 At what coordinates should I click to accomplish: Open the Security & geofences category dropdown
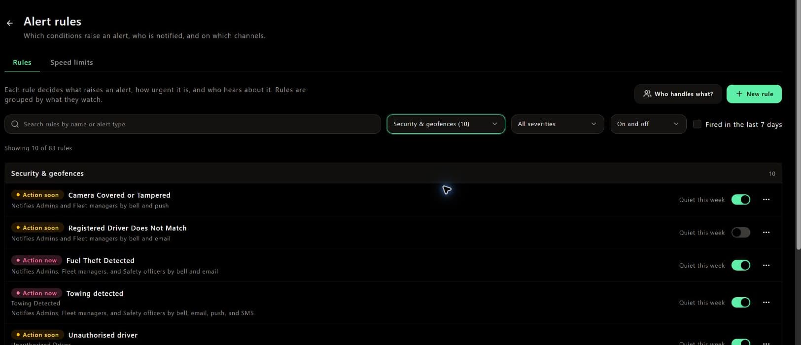point(446,124)
